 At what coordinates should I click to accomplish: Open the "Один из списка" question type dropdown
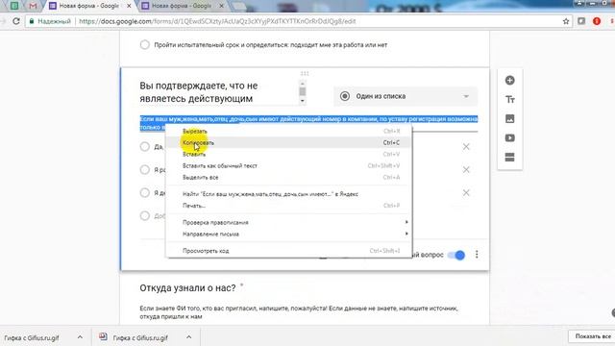(x=406, y=96)
